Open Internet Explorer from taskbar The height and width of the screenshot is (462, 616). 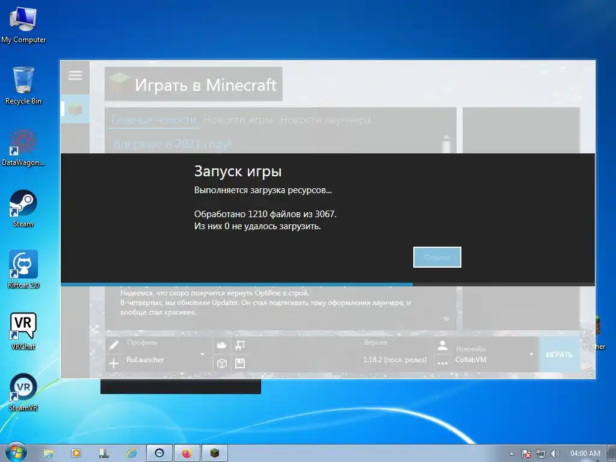[x=132, y=453]
